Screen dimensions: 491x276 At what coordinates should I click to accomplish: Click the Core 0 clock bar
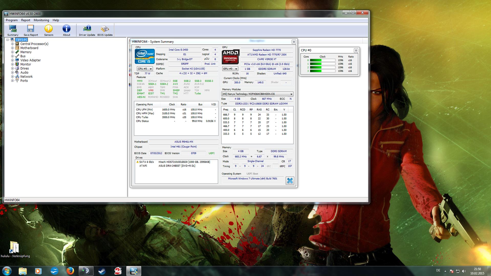(x=322, y=60)
